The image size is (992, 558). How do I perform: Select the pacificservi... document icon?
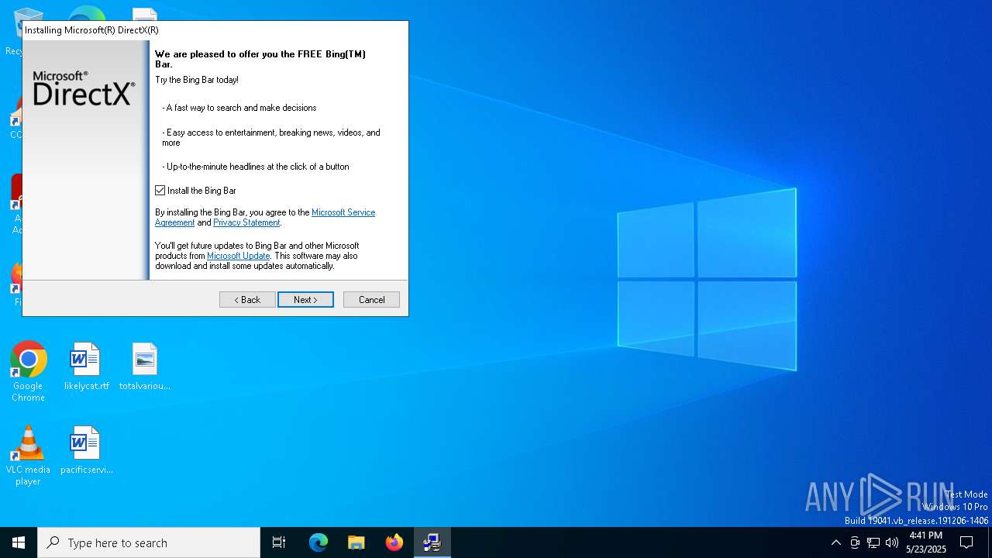pyautogui.click(x=86, y=450)
